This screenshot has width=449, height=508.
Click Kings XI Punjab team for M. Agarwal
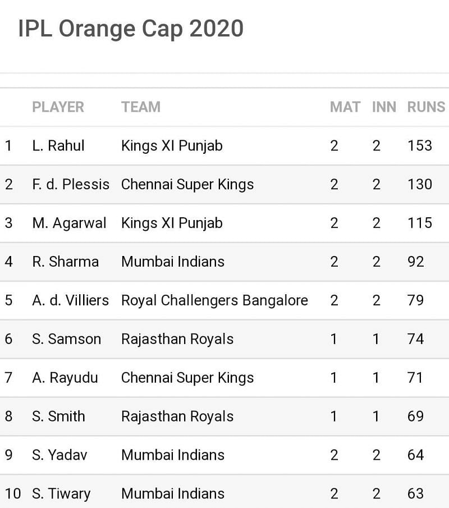click(172, 223)
